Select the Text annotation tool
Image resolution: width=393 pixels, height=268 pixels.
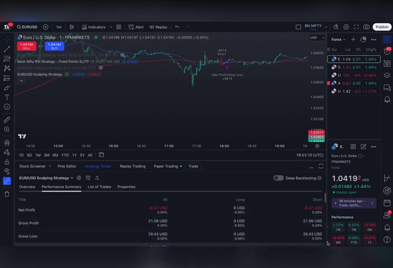(x=7, y=97)
